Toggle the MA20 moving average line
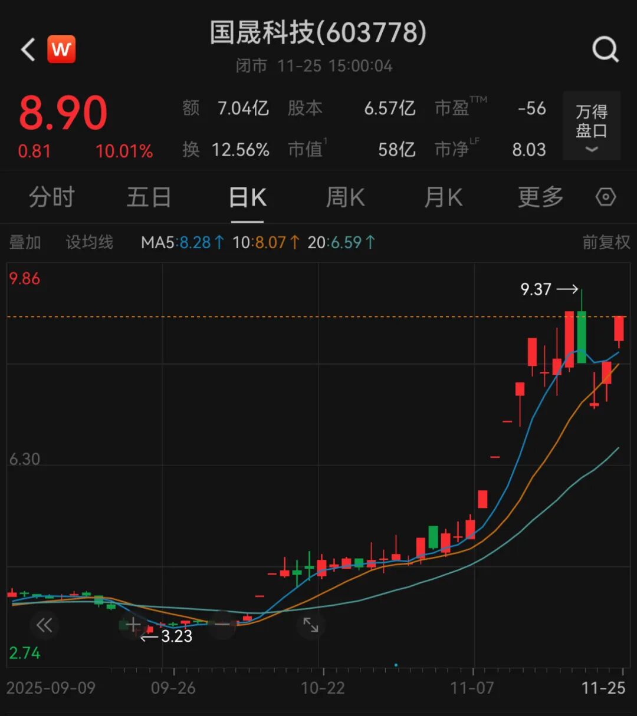The width and height of the screenshot is (637, 716). 341,242
